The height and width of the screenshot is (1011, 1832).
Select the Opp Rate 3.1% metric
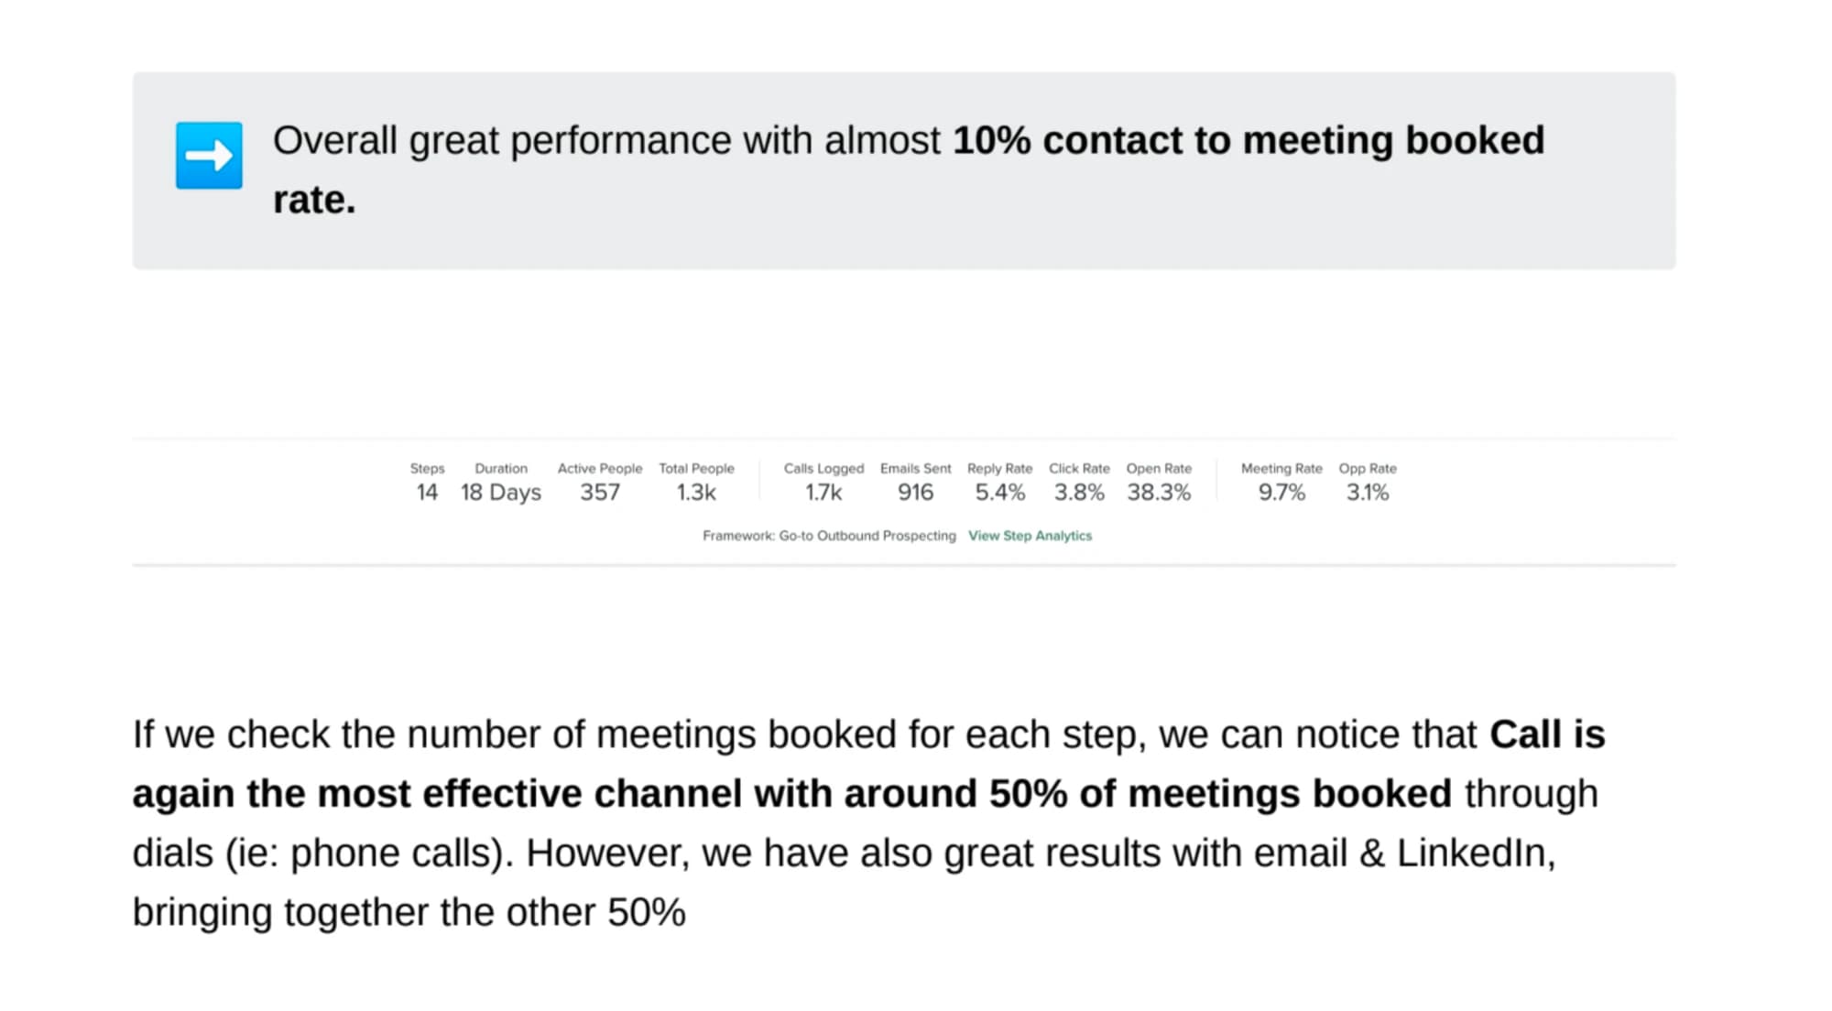click(x=1368, y=482)
